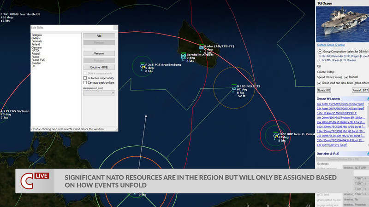Open the 10x 20mm/100 Mk15 Phalanx Blk 1B link

coord(341,118)
